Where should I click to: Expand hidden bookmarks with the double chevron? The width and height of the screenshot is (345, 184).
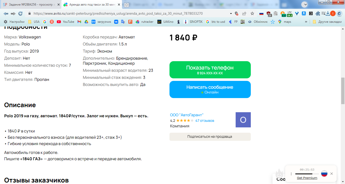(306, 22)
